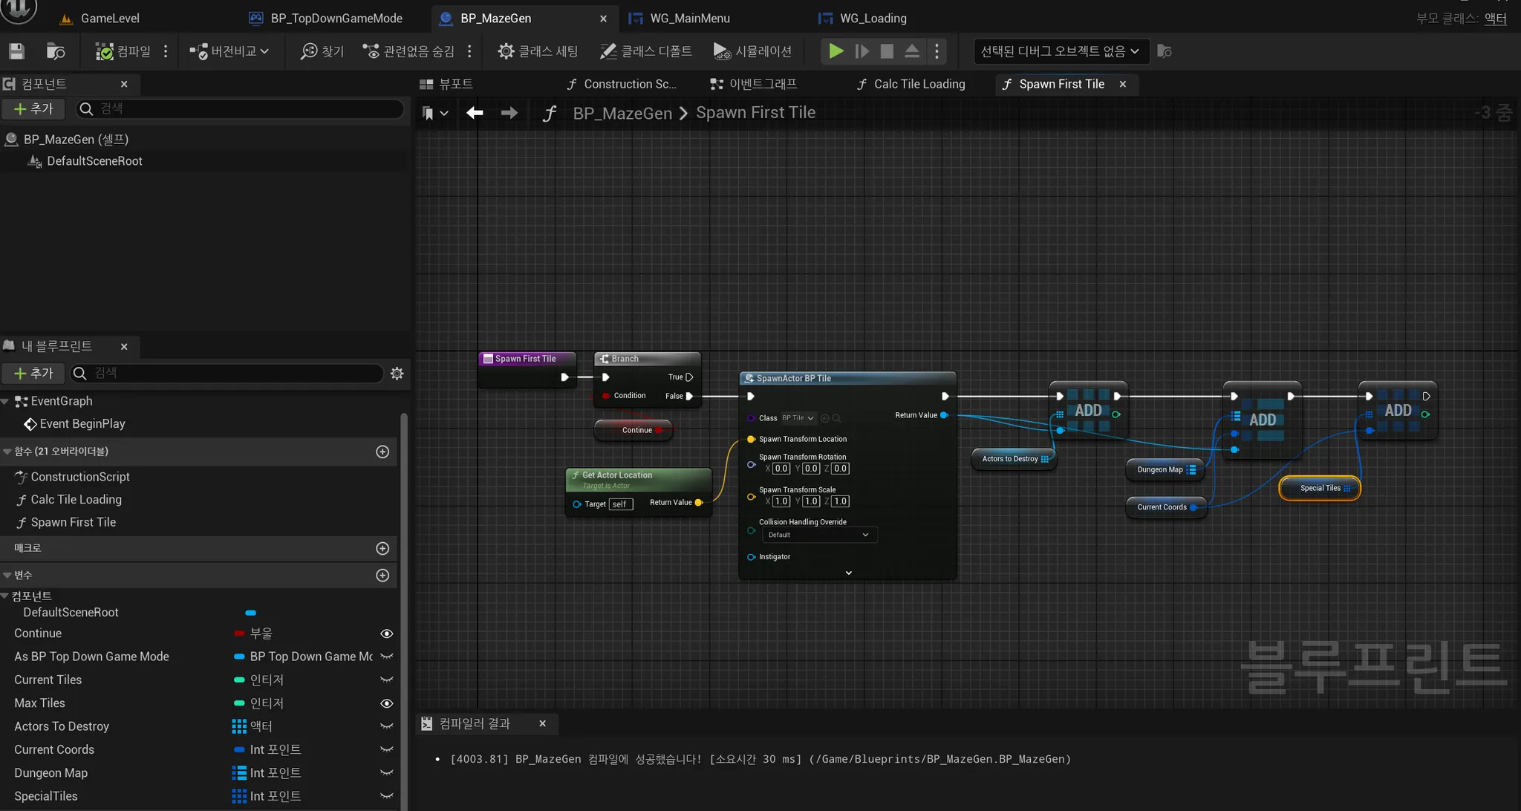The height and width of the screenshot is (811, 1521).
Task: Collapse the EventGraph tree section
Action: 6,401
